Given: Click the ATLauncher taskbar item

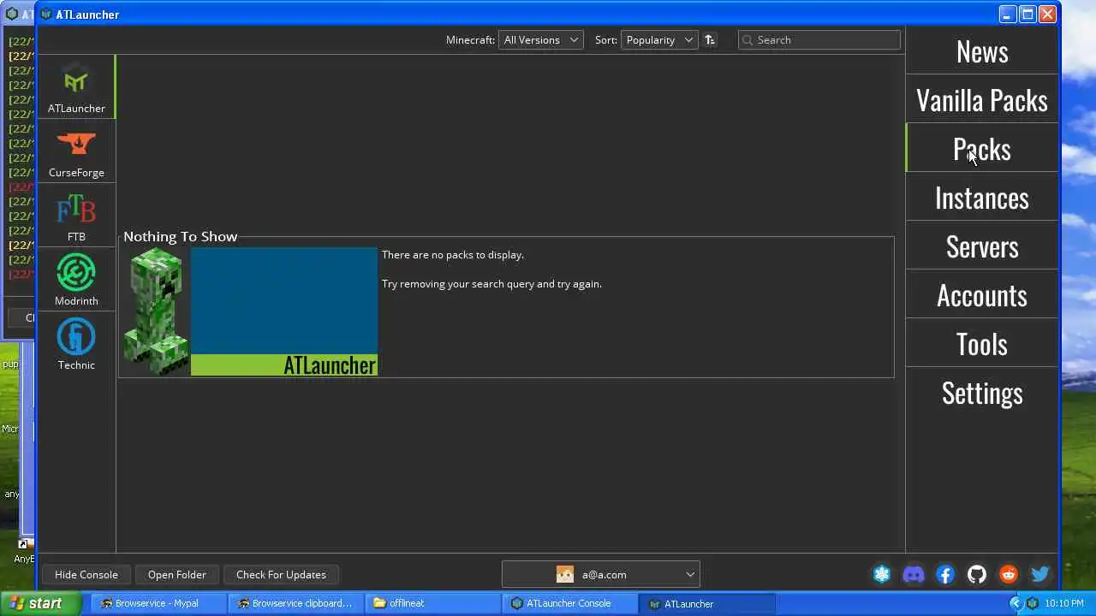Looking at the screenshot, I should 706,603.
